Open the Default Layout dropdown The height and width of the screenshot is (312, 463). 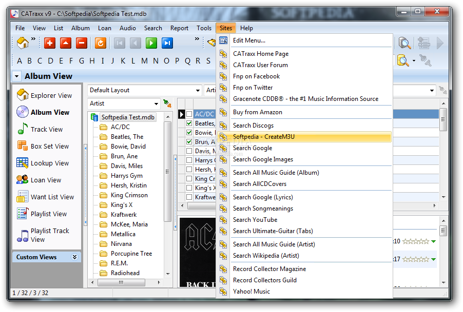pyautogui.click(x=198, y=90)
